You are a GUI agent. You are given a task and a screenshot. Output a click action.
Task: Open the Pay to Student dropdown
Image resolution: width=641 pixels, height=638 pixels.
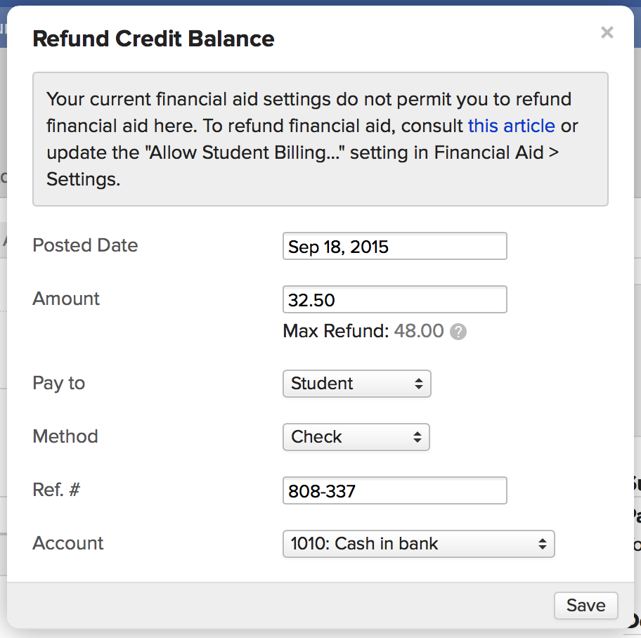tap(357, 384)
